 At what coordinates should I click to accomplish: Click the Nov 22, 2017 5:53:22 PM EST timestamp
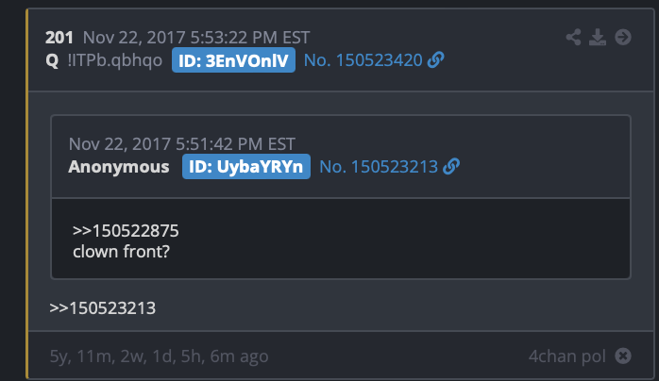click(196, 38)
